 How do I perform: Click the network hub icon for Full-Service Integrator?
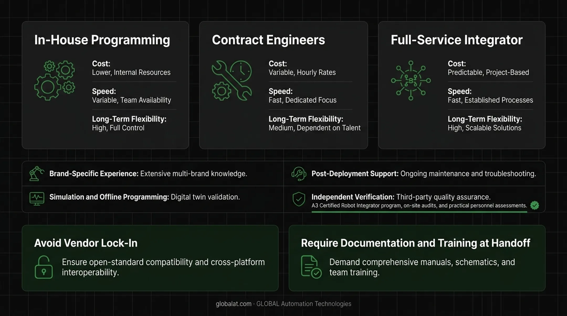click(x=411, y=80)
